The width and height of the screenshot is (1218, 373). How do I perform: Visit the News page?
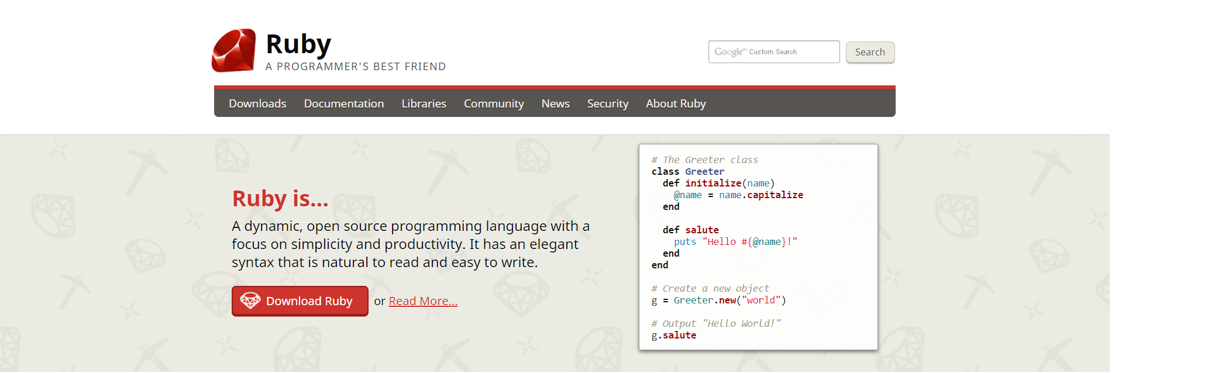click(x=555, y=103)
